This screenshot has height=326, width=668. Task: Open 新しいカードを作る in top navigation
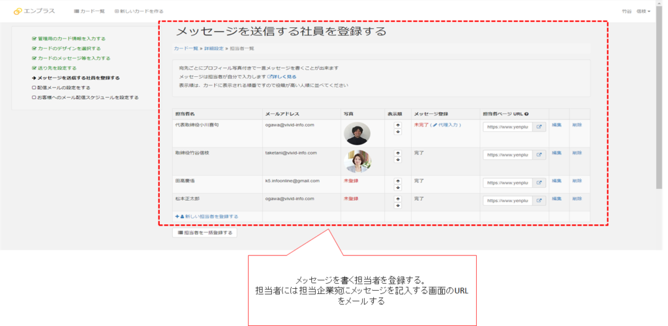click(x=139, y=12)
